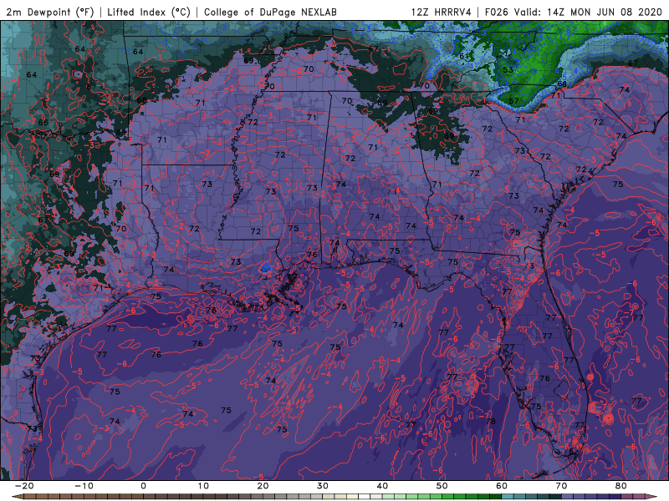The width and height of the screenshot is (669, 501).
Task: Click the "53" dewpoint value on the map
Action: pyautogui.click(x=508, y=70)
